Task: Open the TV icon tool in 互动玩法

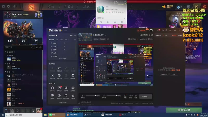Action: (x=73, y=76)
